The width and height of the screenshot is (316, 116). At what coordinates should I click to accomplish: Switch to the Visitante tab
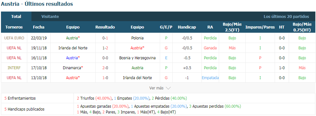pyautogui.click(x=50, y=17)
